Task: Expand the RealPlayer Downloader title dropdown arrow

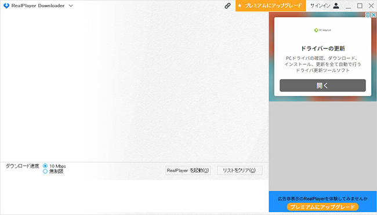Action: (71, 6)
